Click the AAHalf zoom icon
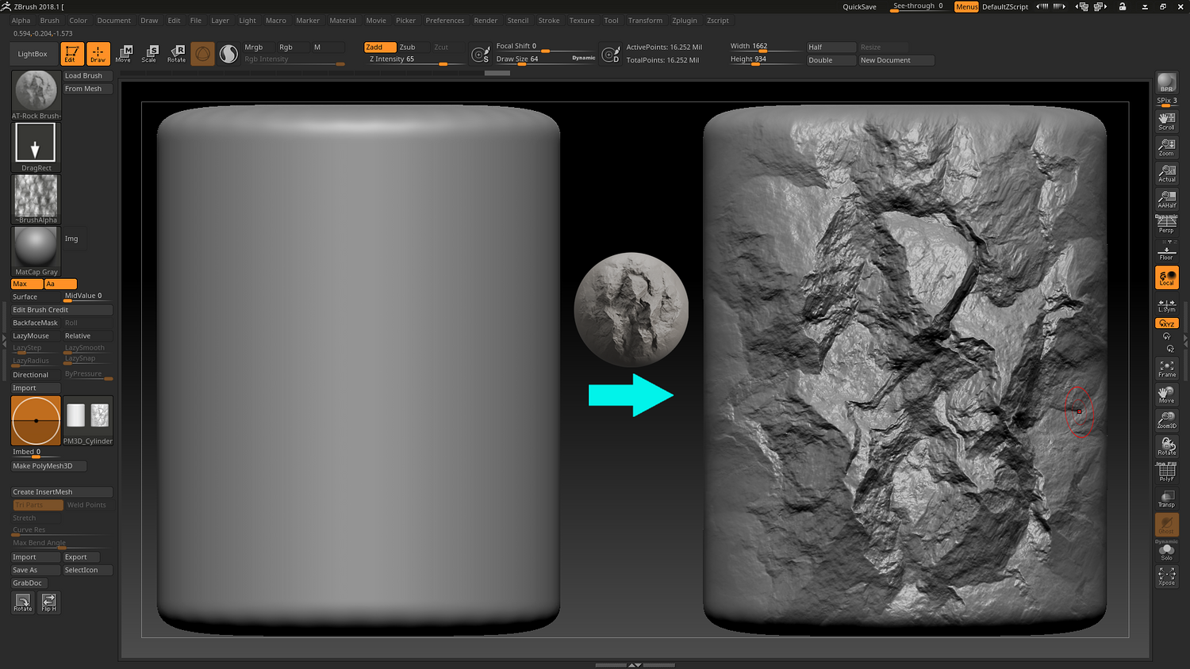Viewport: 1190px width, 669px height. coord(1166,198)
